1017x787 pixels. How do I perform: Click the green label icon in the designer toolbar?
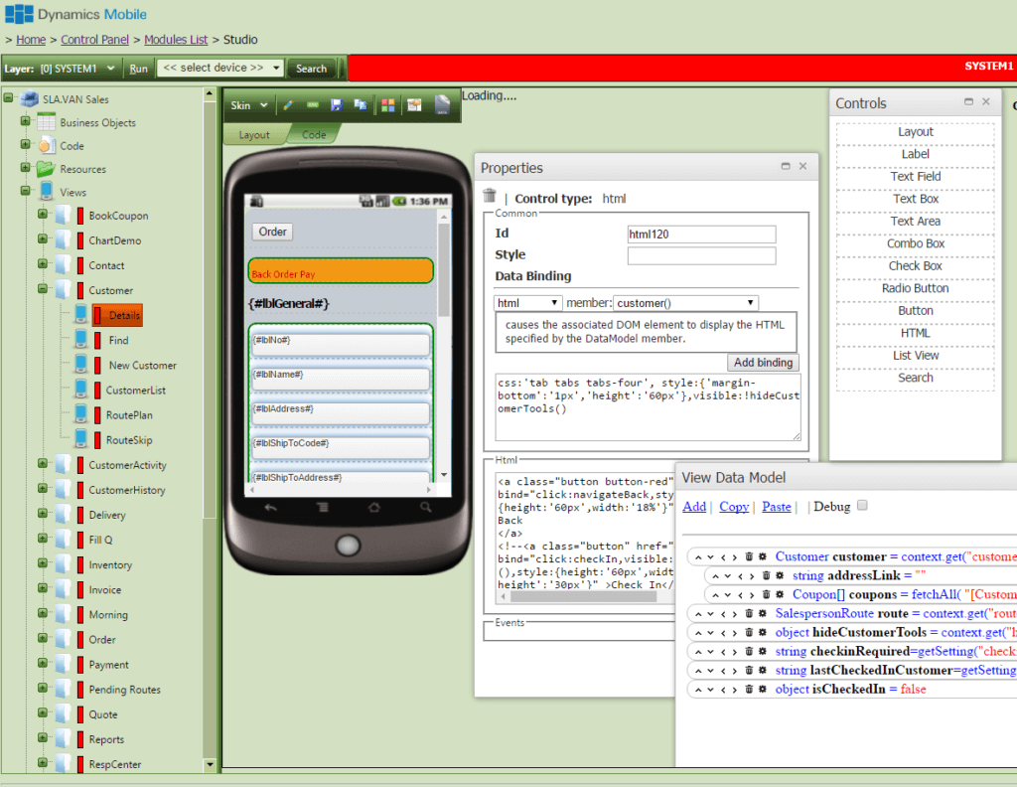(x=313, y=105)
